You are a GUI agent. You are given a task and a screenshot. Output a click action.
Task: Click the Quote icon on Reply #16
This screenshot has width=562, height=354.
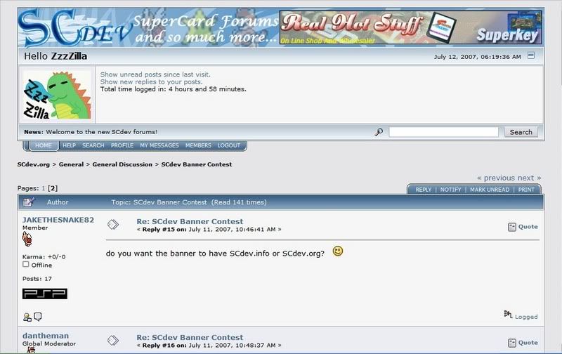pos(512,343)
